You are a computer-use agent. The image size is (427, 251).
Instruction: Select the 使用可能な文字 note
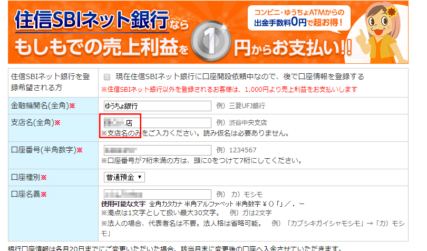[203, 204]
